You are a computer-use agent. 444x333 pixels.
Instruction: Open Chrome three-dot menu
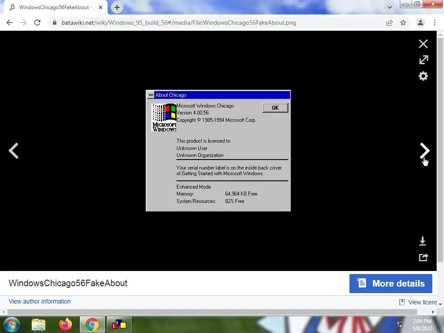(434, 23)
